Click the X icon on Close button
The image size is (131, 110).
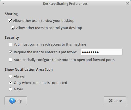click(x=111, y=101)
